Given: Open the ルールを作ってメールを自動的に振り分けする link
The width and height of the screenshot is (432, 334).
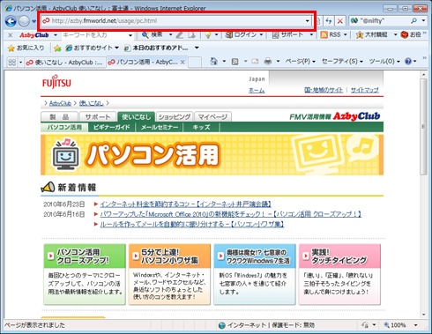Looking at the screenshot, I should coord(192,224).
